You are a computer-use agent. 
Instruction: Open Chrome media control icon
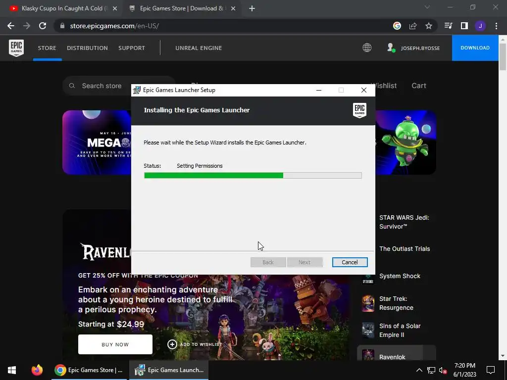[x=448, y=26]
